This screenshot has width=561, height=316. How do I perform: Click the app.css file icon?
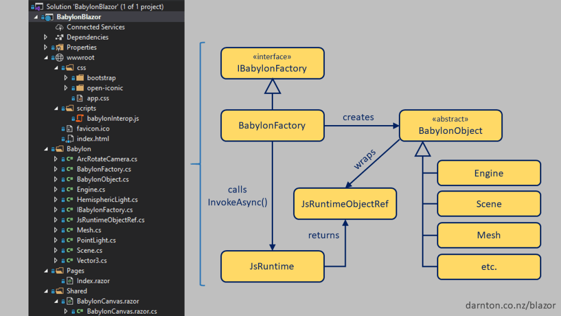[x=79, y=98]
